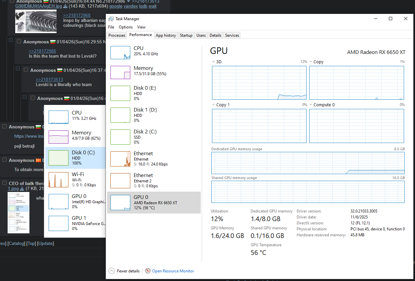Tick the checkbox on the pejl betrajl post
Image resolution: width=415 pixels, height=281 pixels.
(5, 126)
